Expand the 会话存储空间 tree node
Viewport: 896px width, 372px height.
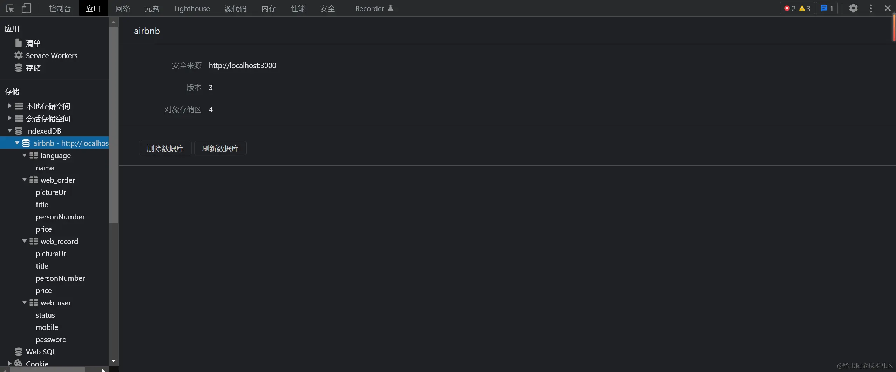[x=10, y=118]
